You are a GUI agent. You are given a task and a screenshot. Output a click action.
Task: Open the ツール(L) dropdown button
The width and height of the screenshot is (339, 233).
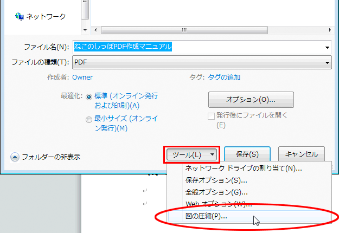coord(192,154)
